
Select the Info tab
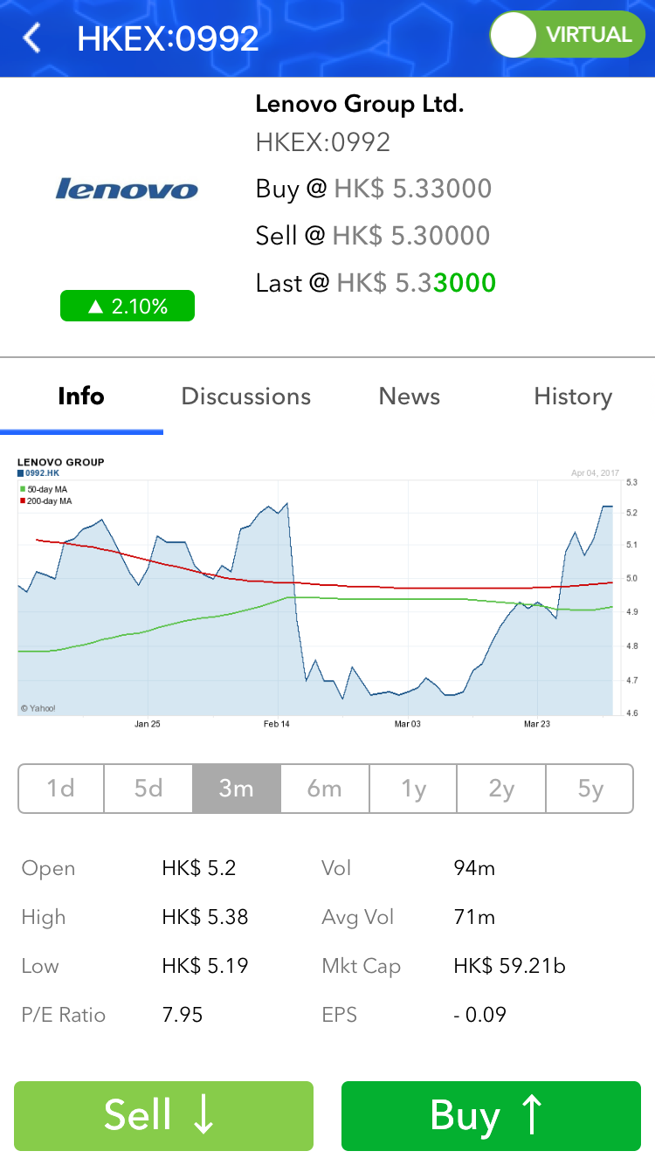[x=81, y=396]
